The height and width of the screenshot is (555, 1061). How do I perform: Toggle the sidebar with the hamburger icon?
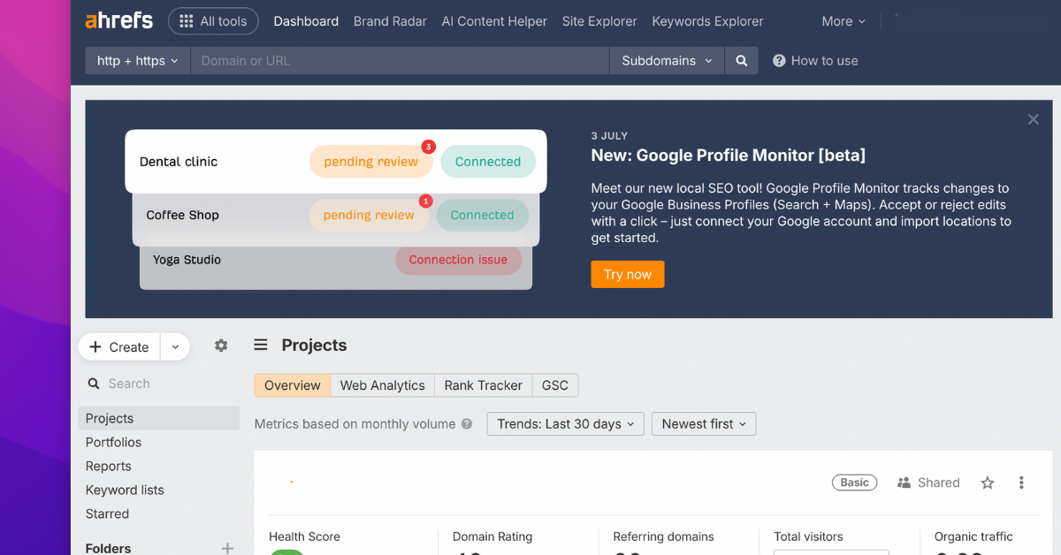pos(261,345)
